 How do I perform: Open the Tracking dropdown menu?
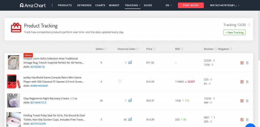click(133, 5)
